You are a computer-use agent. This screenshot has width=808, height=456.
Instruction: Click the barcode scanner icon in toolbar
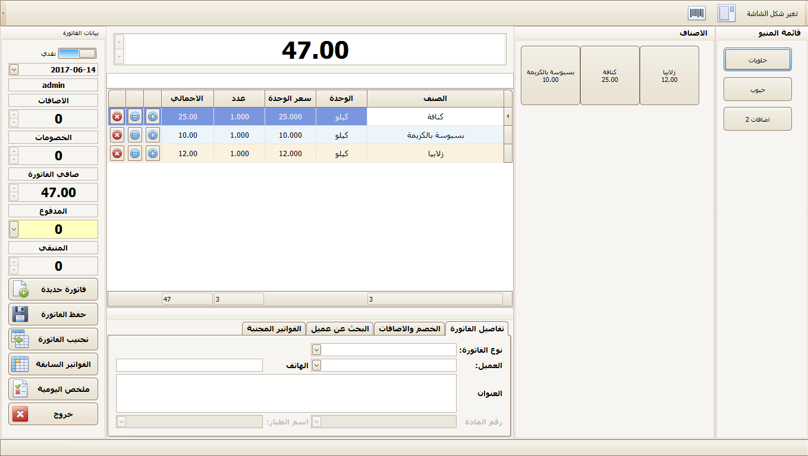[x=697, y=13]
